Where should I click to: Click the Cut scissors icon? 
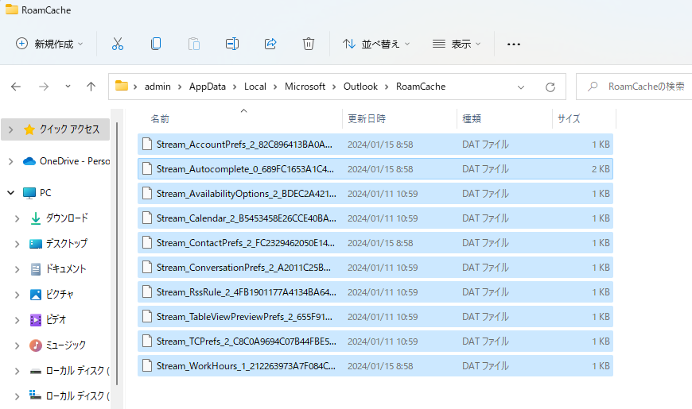[118, 44]
